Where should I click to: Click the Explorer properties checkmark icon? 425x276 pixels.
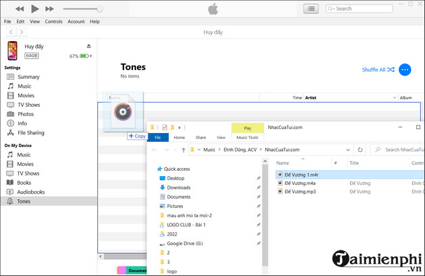pyautogui.click(x=165, y=127)
